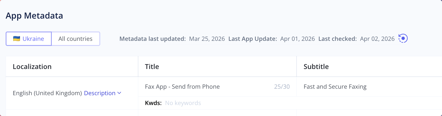Switch to the All countries tab
Viewport: 442px width, 116px height.
point(75,39)
